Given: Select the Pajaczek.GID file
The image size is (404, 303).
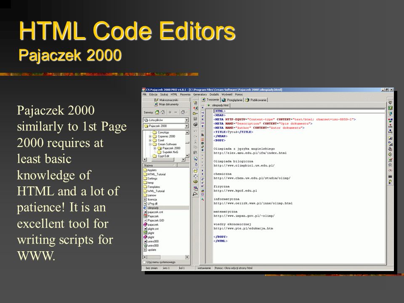Looking at the screenshot, I should (154, 221).
